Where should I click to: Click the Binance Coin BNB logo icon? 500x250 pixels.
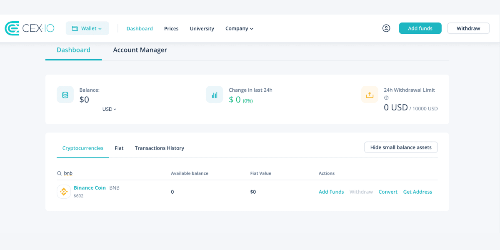pyautogui.click(x=64, y=192)
